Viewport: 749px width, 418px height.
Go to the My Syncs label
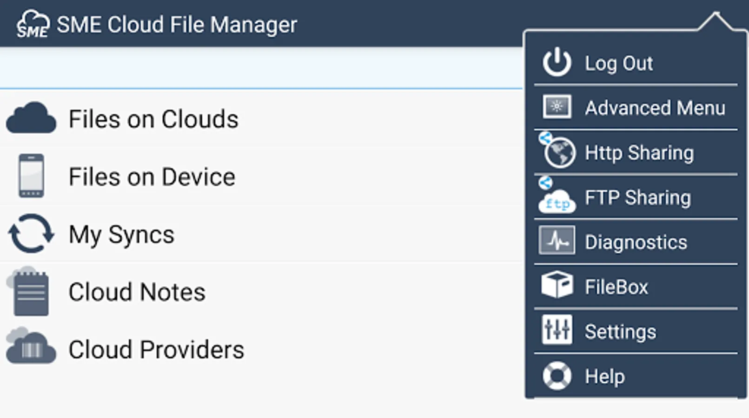pyautogui.click(x=121, y=234)
